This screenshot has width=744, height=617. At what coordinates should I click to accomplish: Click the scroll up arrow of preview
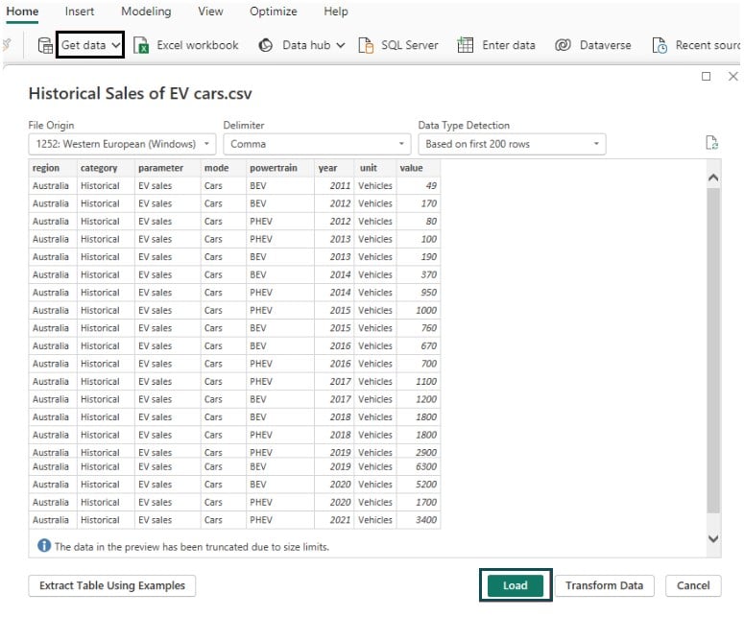(x=713, y=178)
